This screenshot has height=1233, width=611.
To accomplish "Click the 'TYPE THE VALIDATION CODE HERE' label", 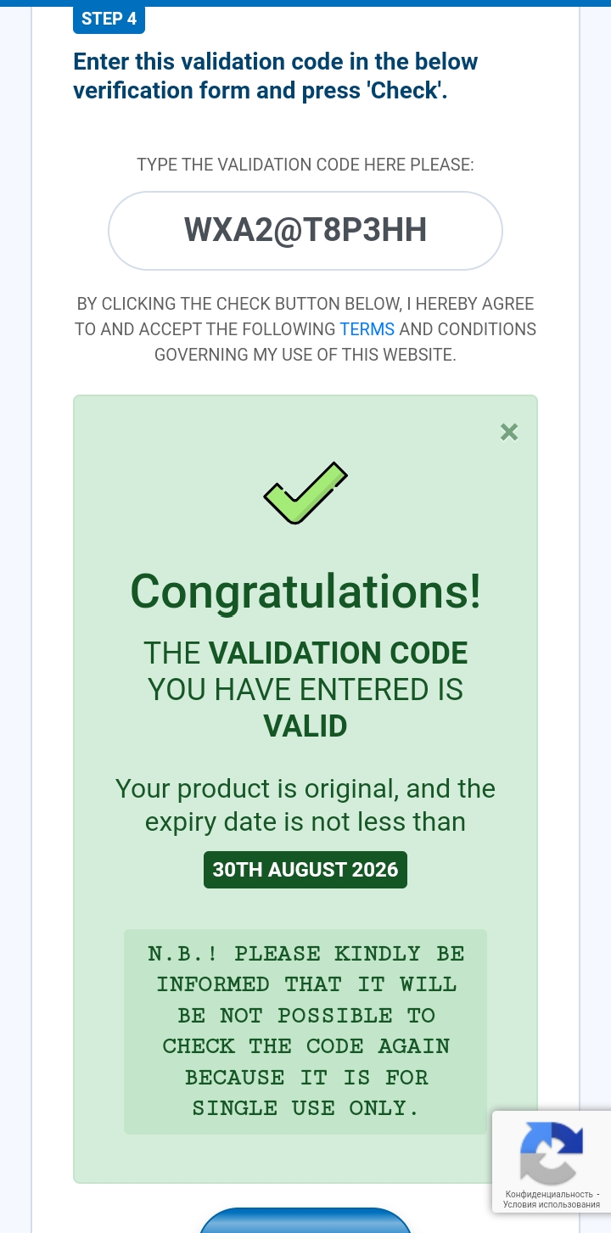I will (x=305, y=165).
